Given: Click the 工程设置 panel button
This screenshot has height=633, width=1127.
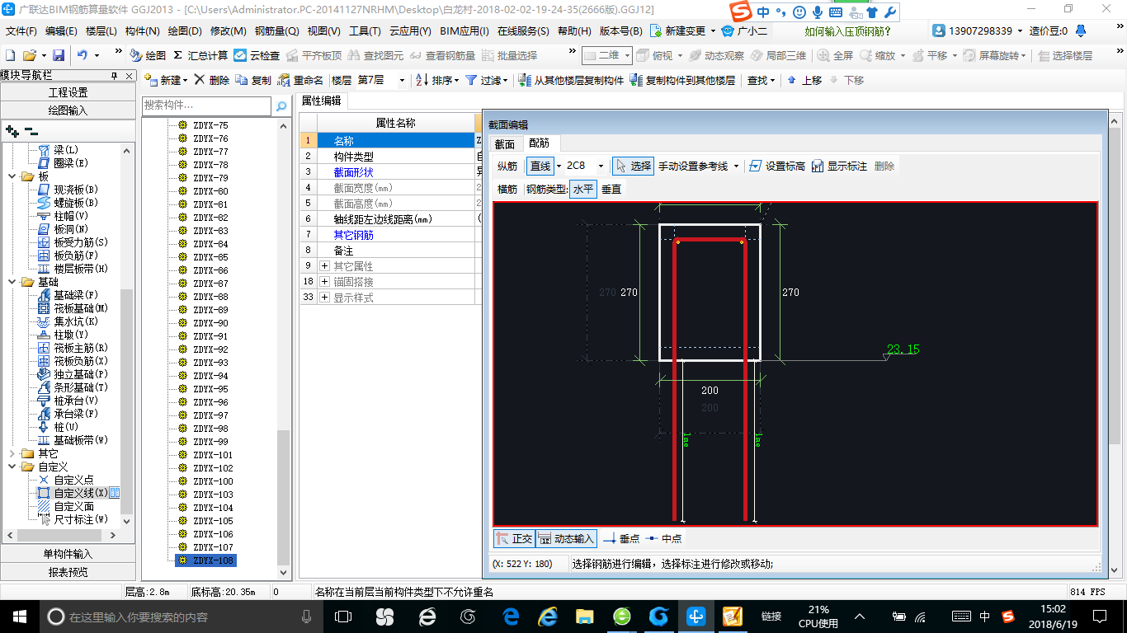Looking at the screenshot, I should coord(68,92).
